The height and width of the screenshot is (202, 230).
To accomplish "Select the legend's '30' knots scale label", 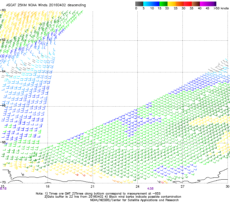I will (183, 8).
